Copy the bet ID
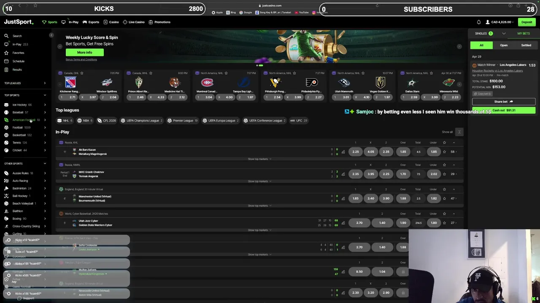 482,94
